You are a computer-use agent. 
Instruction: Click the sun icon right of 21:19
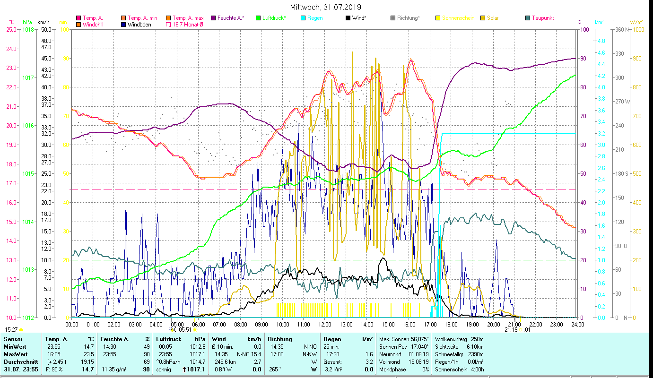click(x=520, y=330)
